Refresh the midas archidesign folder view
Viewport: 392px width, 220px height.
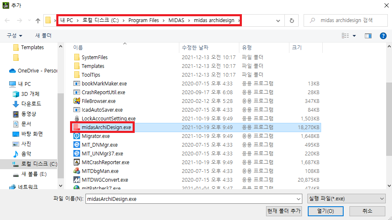point(291,20)
